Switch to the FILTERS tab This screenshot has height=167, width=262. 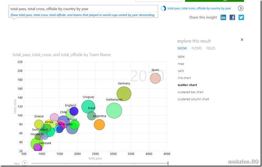point(196,48)
